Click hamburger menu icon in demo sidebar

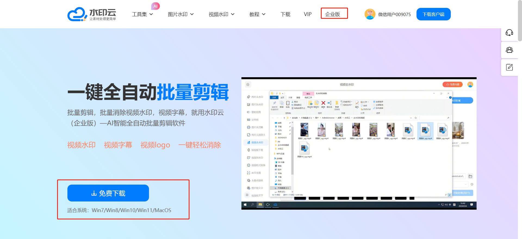247,195
